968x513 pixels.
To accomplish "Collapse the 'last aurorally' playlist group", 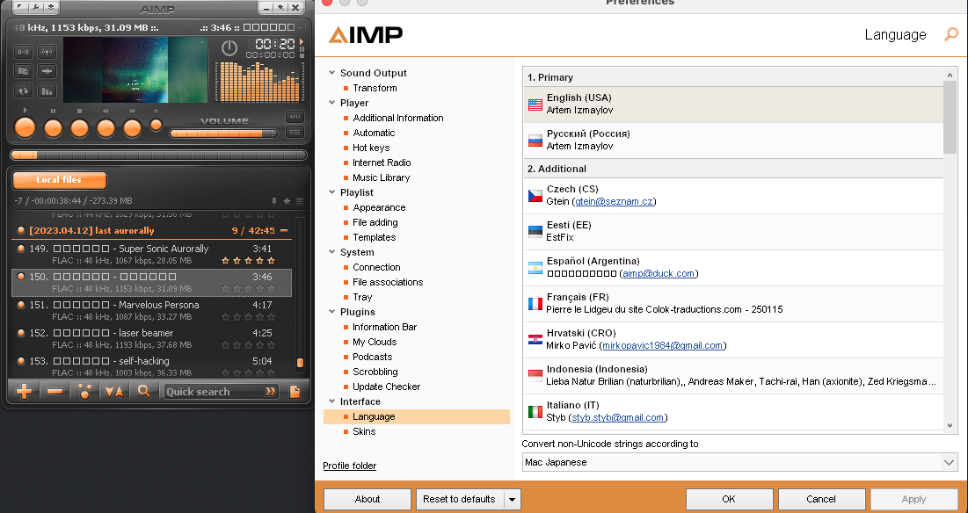I will pos(284,231).
